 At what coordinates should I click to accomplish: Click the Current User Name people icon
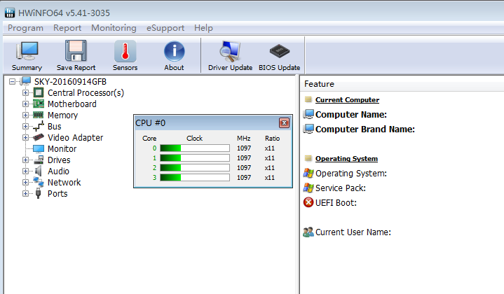(308, 232)
